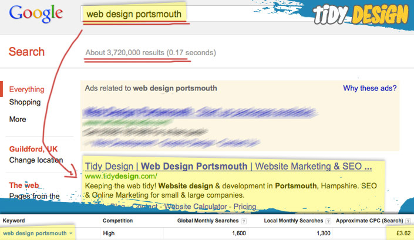Viewport: 414px width, 240px height.
Task: Focus the search box containing web design portsmouth
Action: pyautogui.click(x=196, y=13)
